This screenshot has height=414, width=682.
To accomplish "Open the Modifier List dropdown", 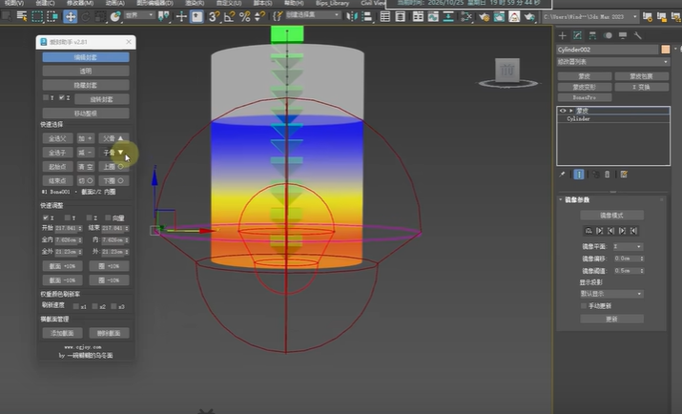I will [x=612, y=62].
